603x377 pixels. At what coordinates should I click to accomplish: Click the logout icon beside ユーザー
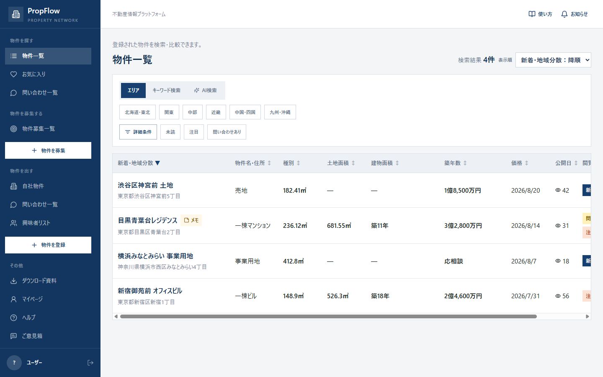click(90, 363)
